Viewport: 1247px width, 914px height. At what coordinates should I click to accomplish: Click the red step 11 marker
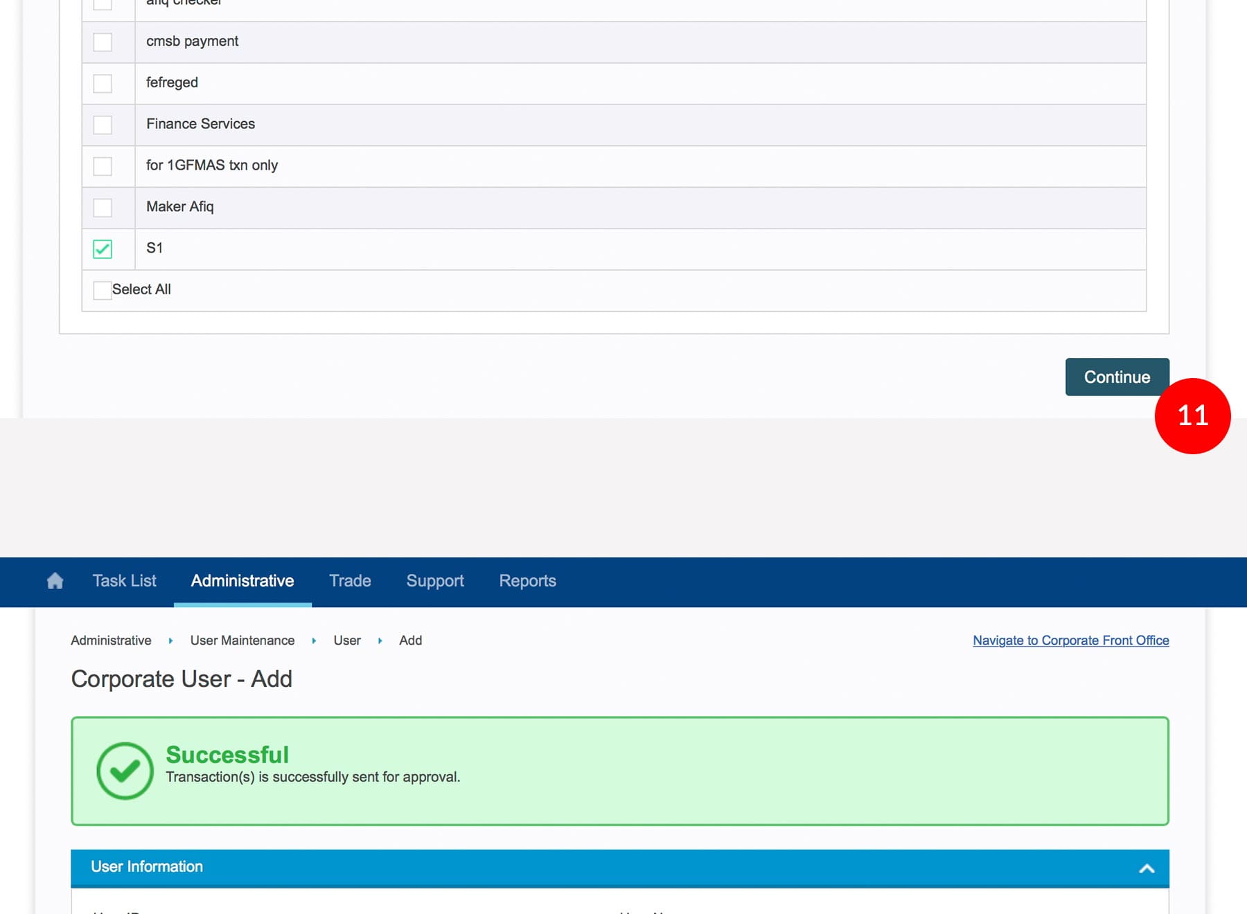tap(1192, 416)
